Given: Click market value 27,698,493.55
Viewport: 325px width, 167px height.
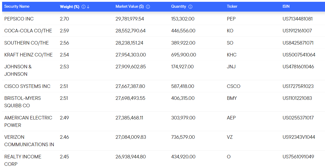Looking at the screenshot, I should [130, 98].
